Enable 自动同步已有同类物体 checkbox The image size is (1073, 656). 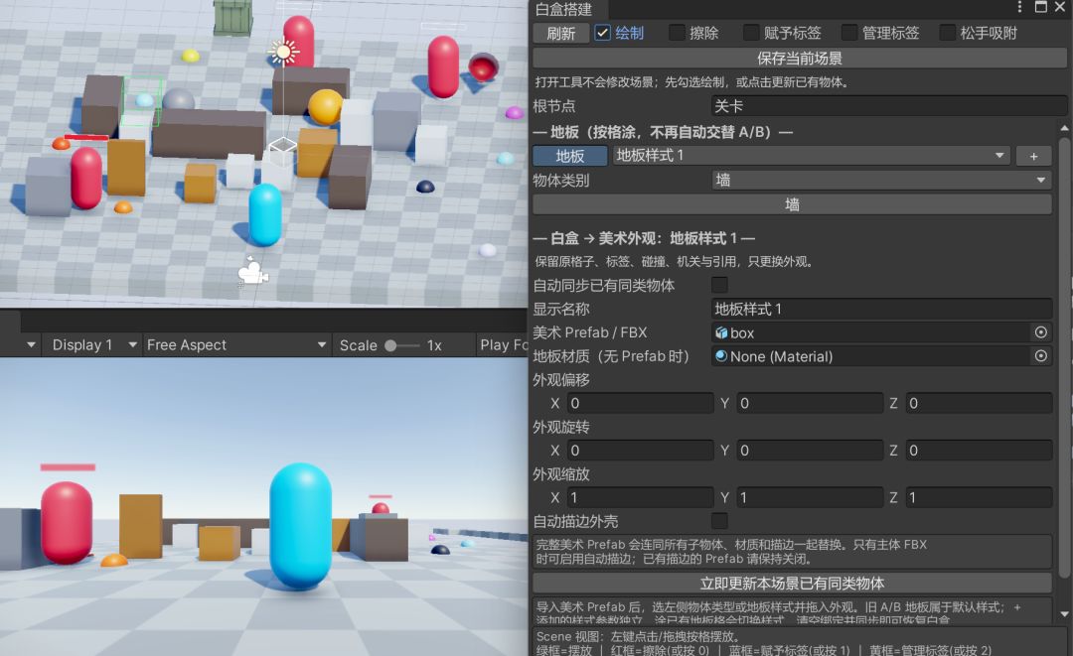[719, 285]
